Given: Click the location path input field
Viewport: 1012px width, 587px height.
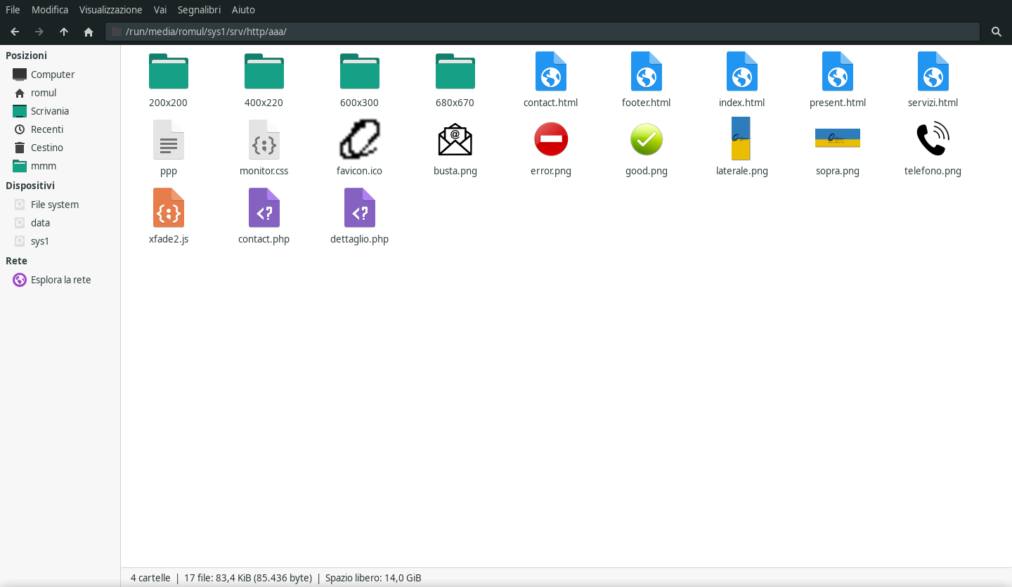Looking at the screenshot, I should 548,32.
